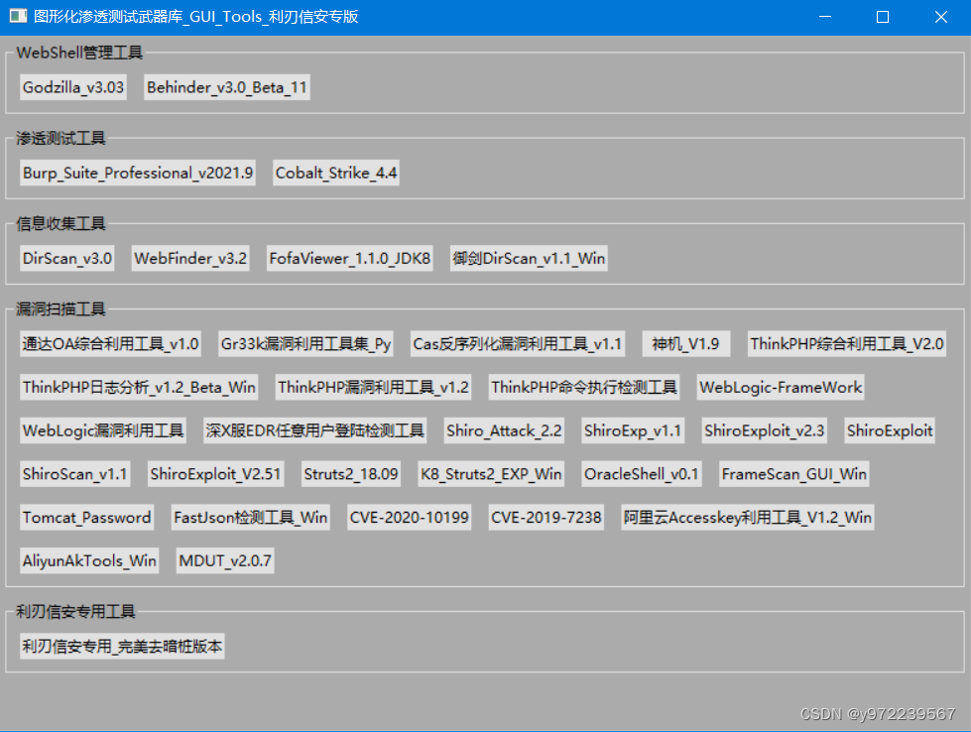Open ShiroScan_v1.1

point(75,474)
